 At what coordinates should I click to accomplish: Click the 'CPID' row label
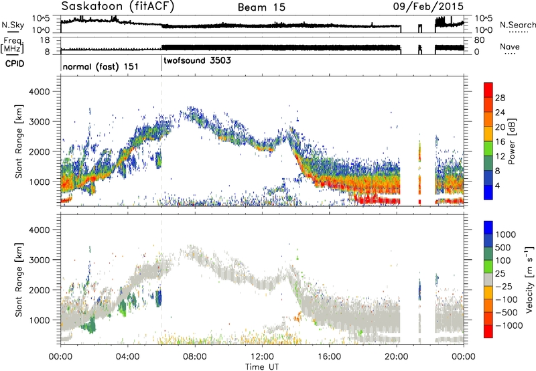coord(15,64)
